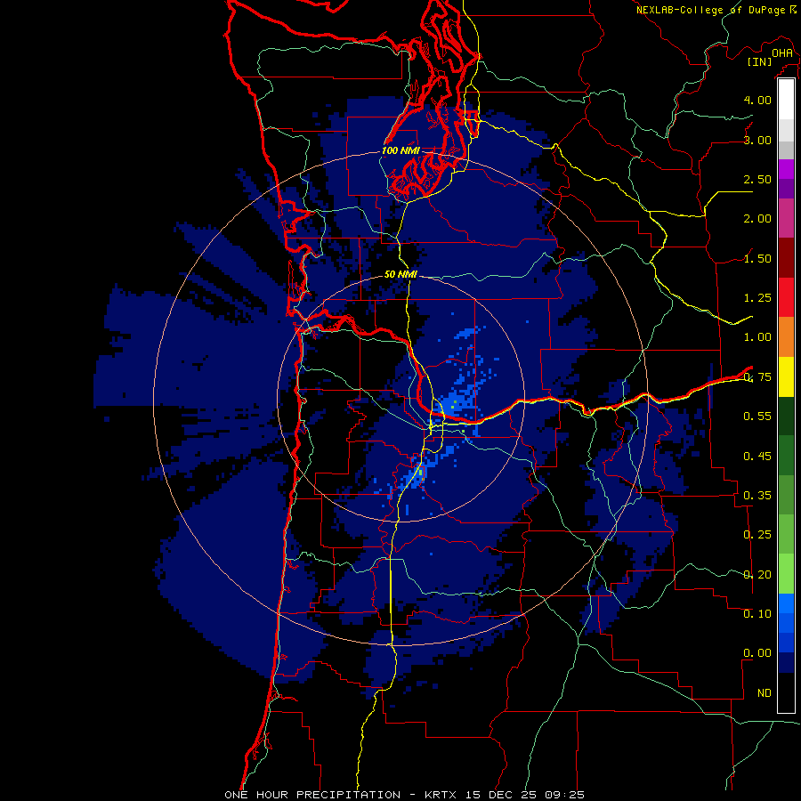Click the 50 NMI range ring label

401,274
